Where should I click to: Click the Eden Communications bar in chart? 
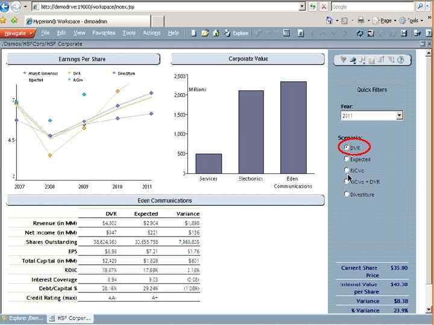click(x=294, y=128)
